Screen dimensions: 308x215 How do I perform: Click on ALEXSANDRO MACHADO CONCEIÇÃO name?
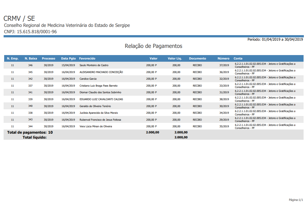tap(101, 72)
